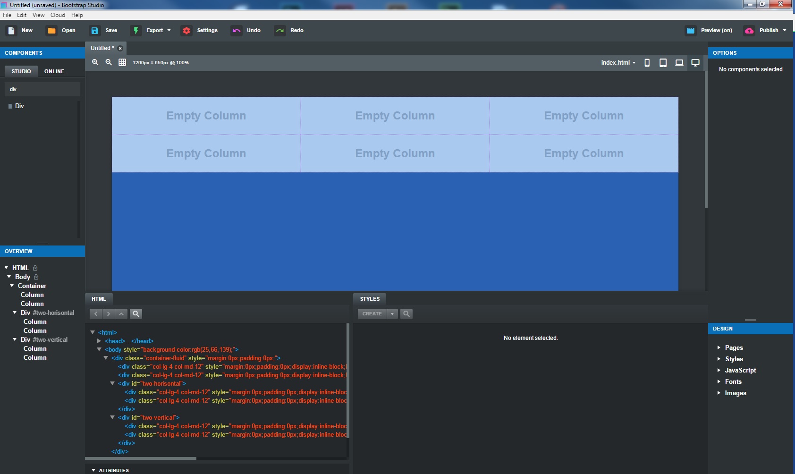The image size is (795, 474).
Task: Click HTML panel forward arrow button
Action: pyautogui.click(x=109, y=313)
